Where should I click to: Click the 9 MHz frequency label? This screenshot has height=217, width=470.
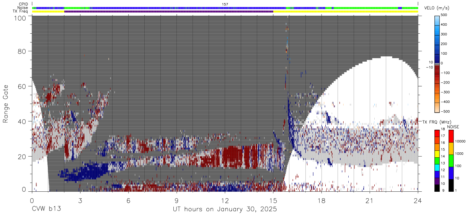click(443, 190)
